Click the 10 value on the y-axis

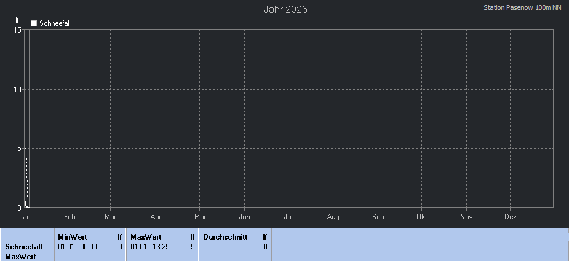[x=18, y=89]
